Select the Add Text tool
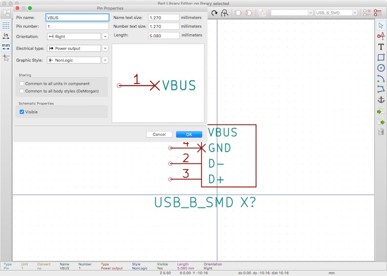The height and width of the screenshot is (276, 387). [381, 46]
